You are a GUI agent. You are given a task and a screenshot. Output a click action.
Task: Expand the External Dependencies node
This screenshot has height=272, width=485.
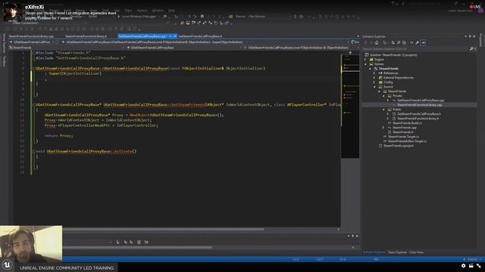click(x=374, y=78)
